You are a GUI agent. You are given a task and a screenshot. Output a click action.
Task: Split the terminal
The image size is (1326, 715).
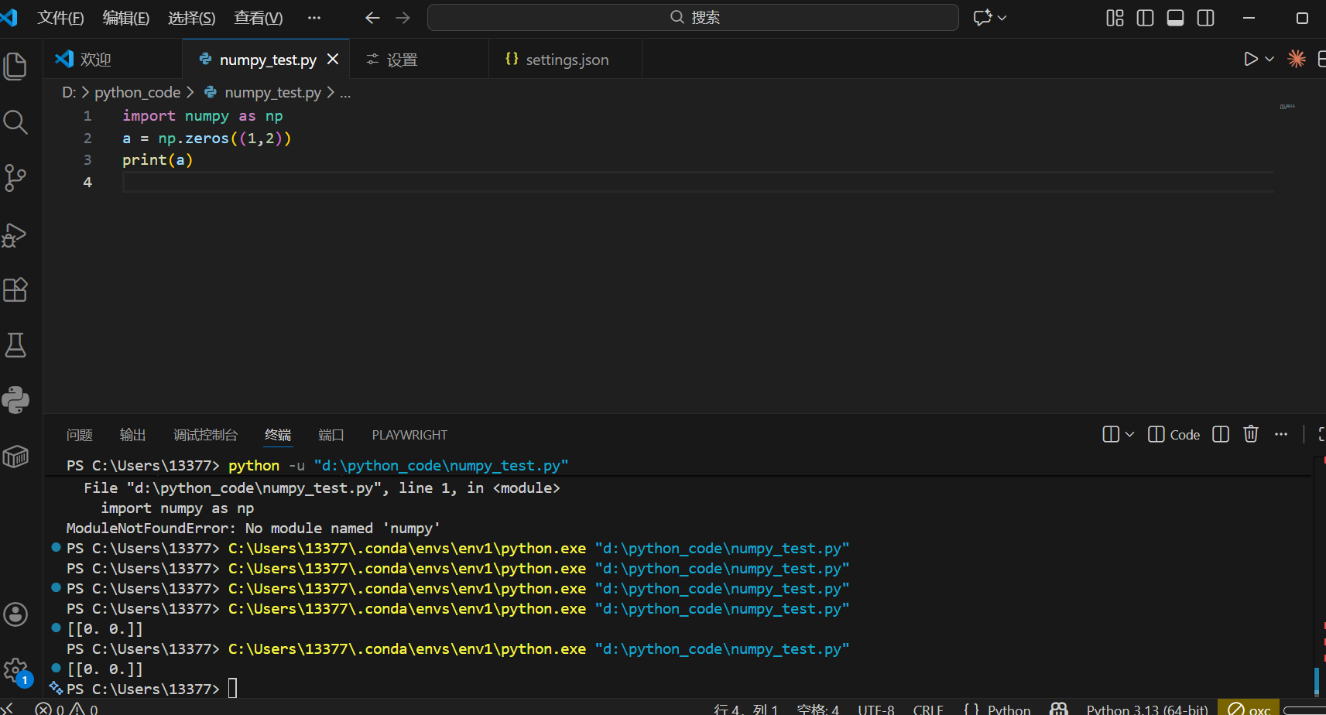click(x=1221, y=434)
